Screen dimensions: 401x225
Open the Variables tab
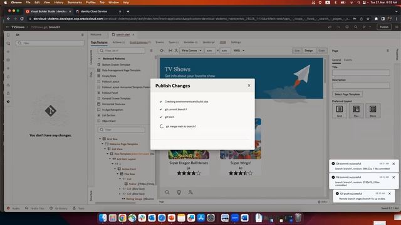pyautogui.click(x=190, y=42)
